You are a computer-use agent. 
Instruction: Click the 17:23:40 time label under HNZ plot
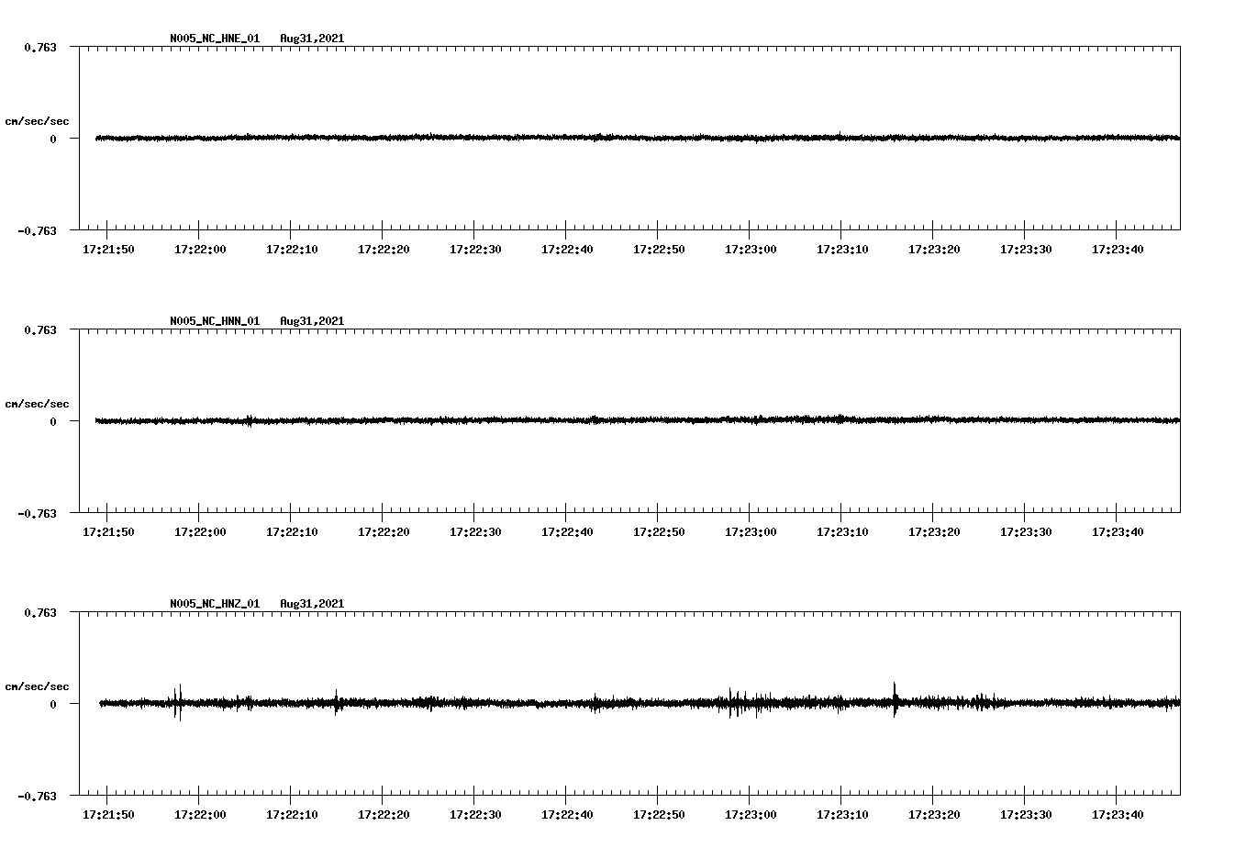(1118, 815)
